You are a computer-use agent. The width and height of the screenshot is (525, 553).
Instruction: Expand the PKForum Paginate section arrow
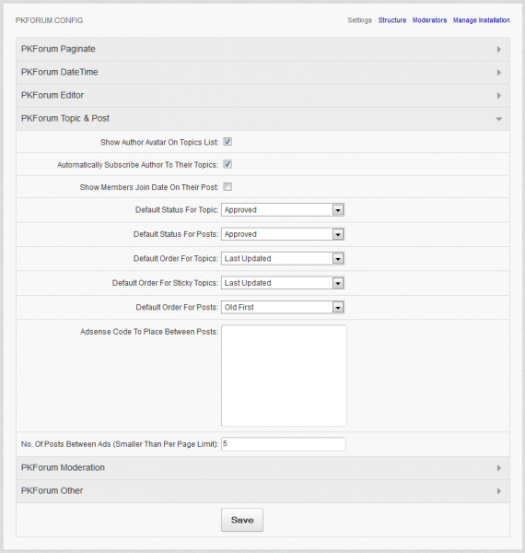499,50
